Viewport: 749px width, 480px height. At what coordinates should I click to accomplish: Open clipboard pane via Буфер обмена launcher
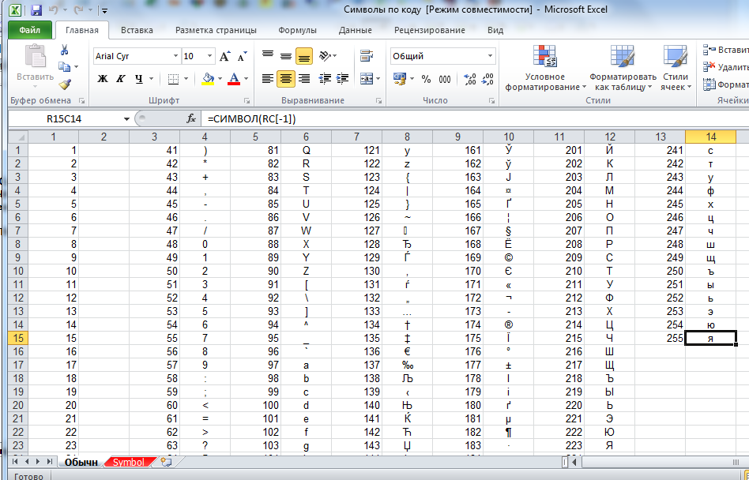(81, 101)
